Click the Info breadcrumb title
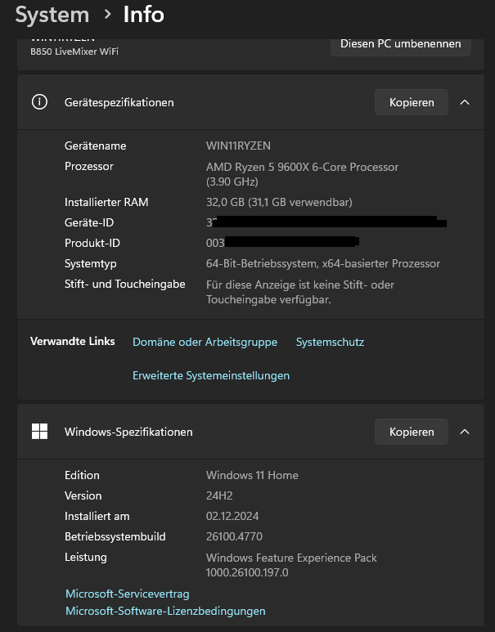This screenshot has width=495, height=632. pos(144,15)
